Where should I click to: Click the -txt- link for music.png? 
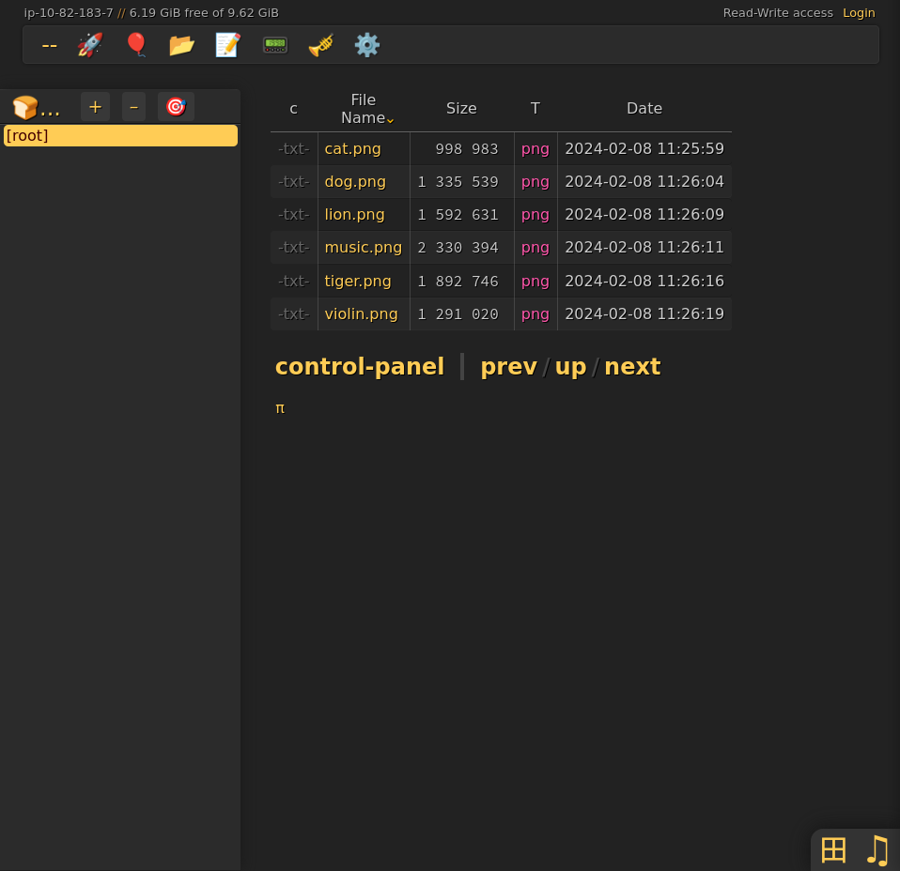point(294,247)
